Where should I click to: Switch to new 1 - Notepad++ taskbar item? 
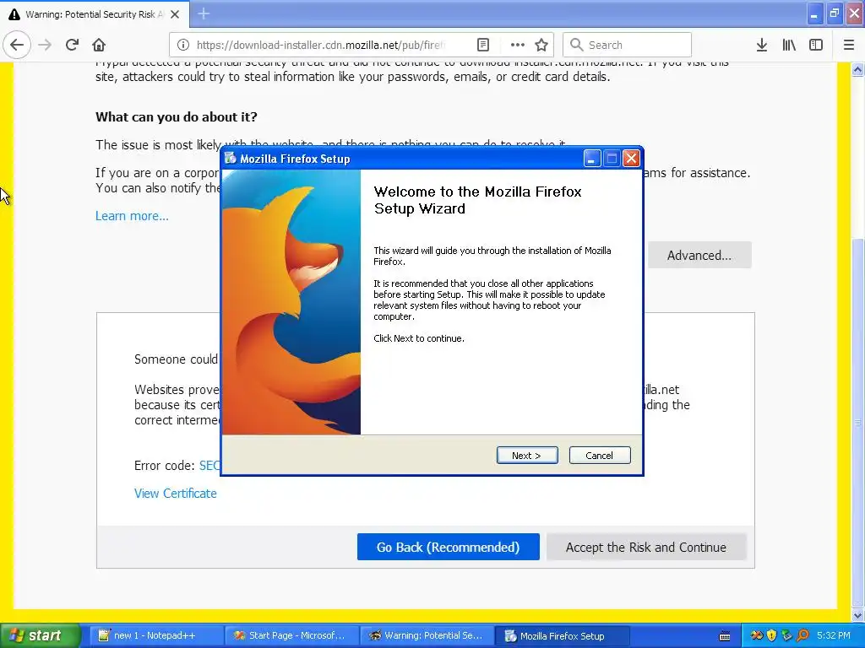(x=155, y=635)
